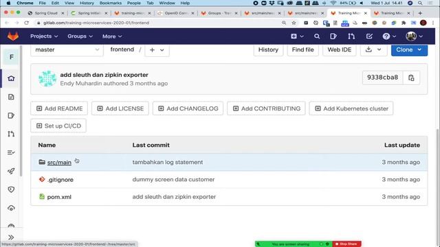The width and height of the screenshot is (440, 247).
Task: Click the commit author identicon avatar
Action: pyautogui.click(x=47, y=79)
